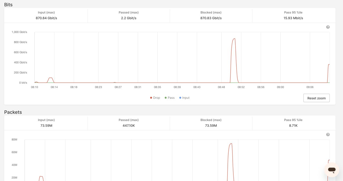
Task: Click Packets Passed (max) 447.10K value
Action: (129, 126)
